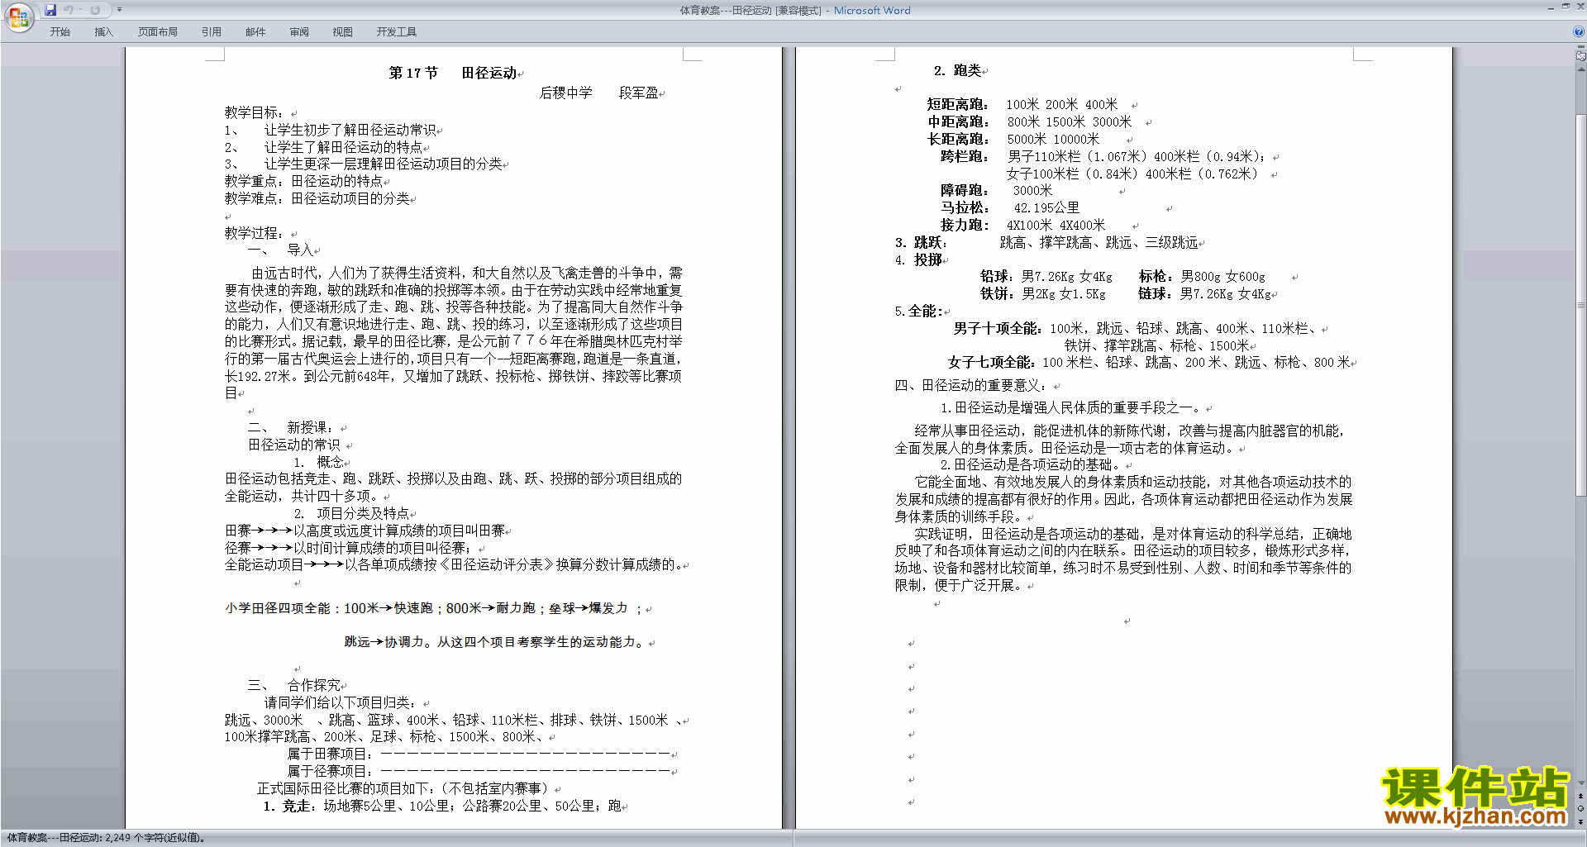Expand the Undo history dropdown arrow
Image resolution: width=1587 pixels, height=847 pixels.
click(80, 10)
